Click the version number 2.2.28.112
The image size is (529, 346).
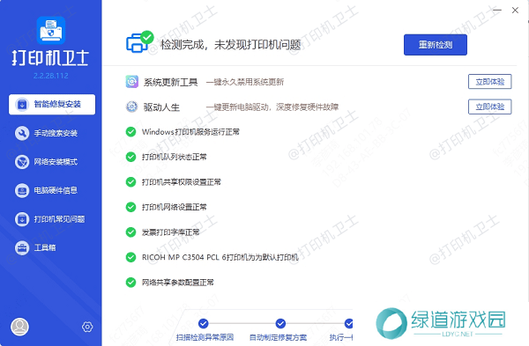pos(51,76)
